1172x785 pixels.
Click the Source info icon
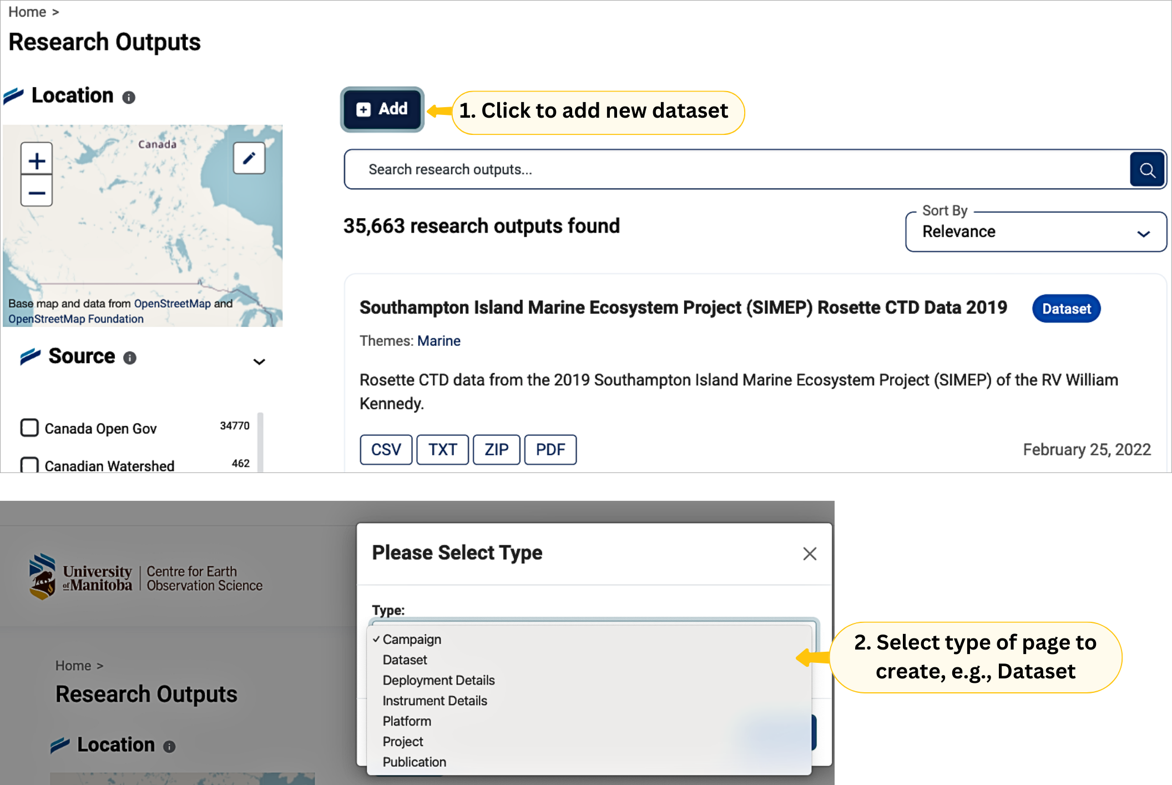click(x=130, y=358)
